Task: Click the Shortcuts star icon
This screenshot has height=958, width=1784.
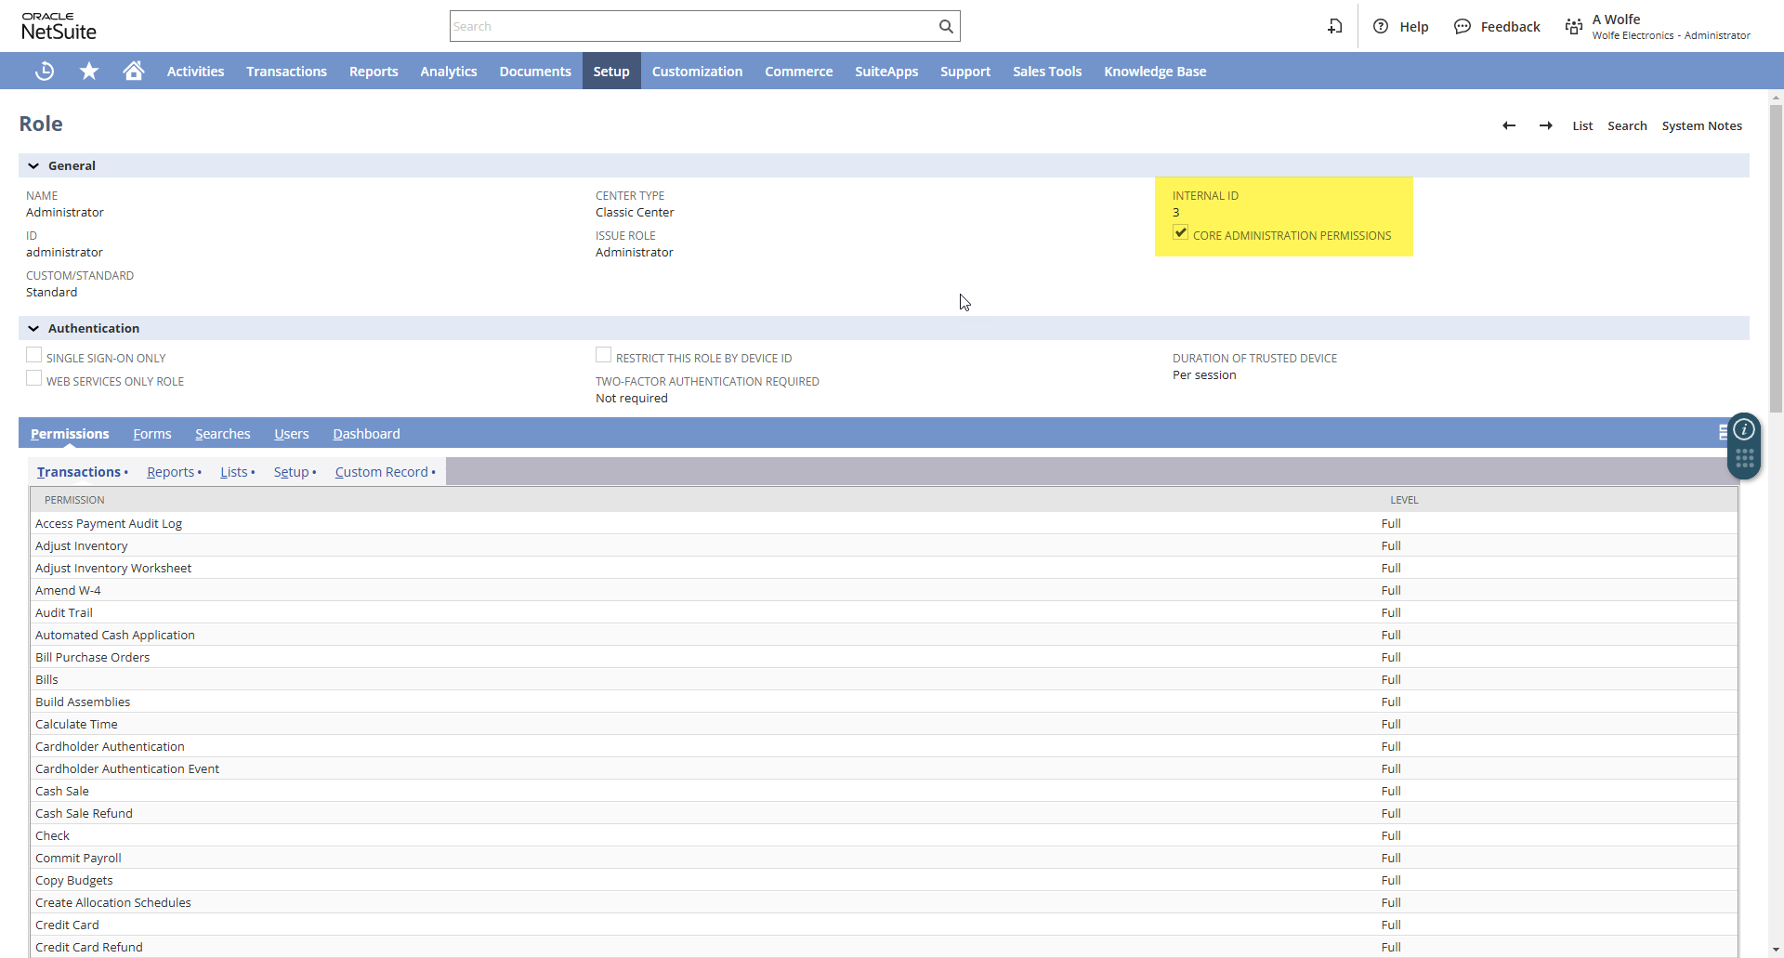Action: click(x=89, y=72)
